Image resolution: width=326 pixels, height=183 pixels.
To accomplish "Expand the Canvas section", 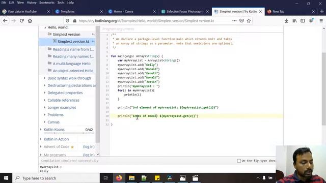I will coord(45,122).
